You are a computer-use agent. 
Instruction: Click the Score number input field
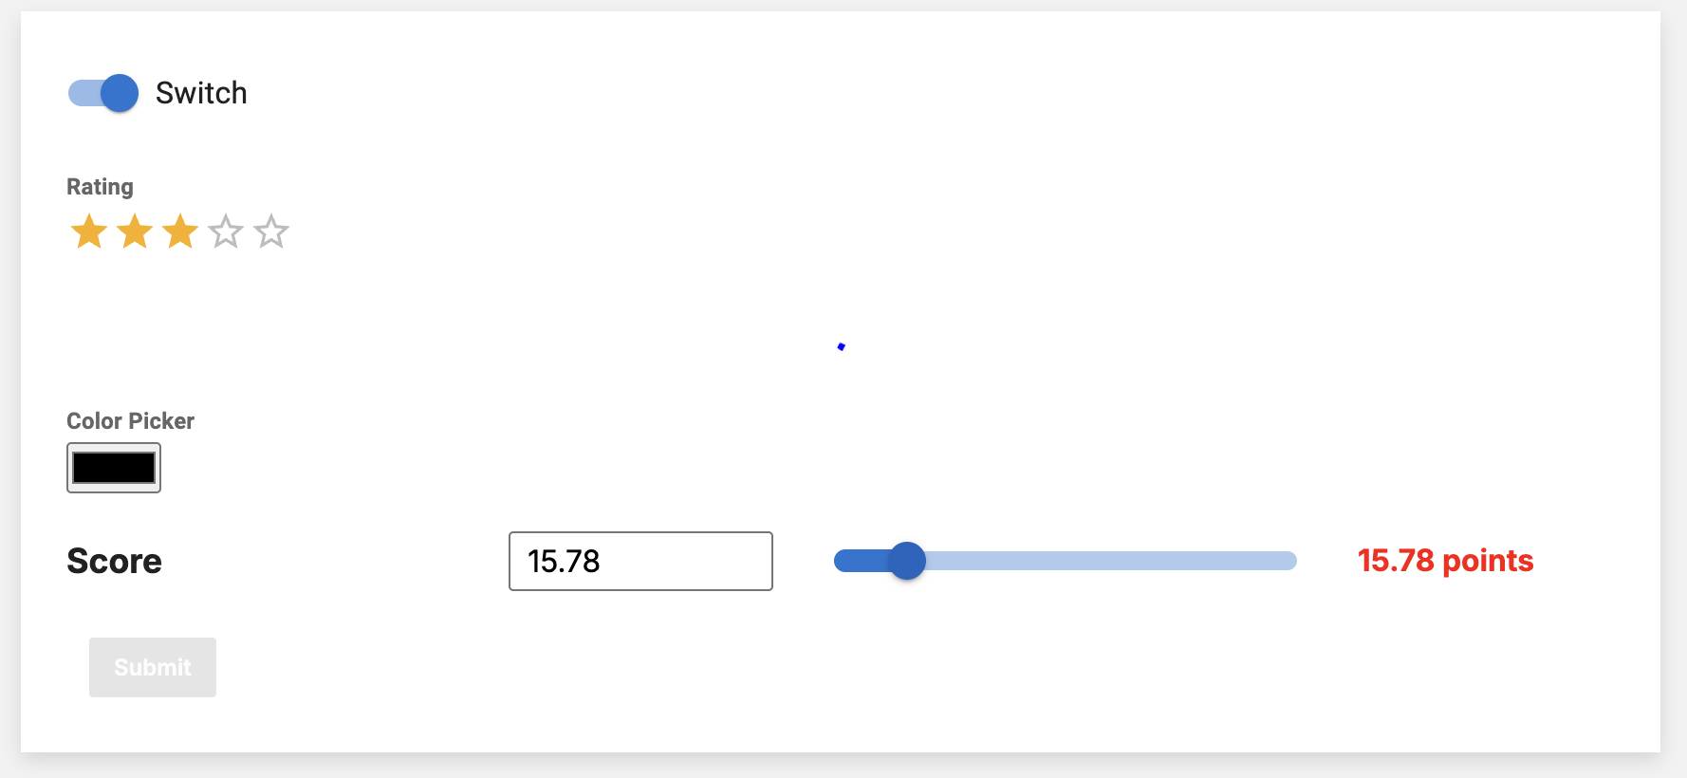[x=640, y=561]
